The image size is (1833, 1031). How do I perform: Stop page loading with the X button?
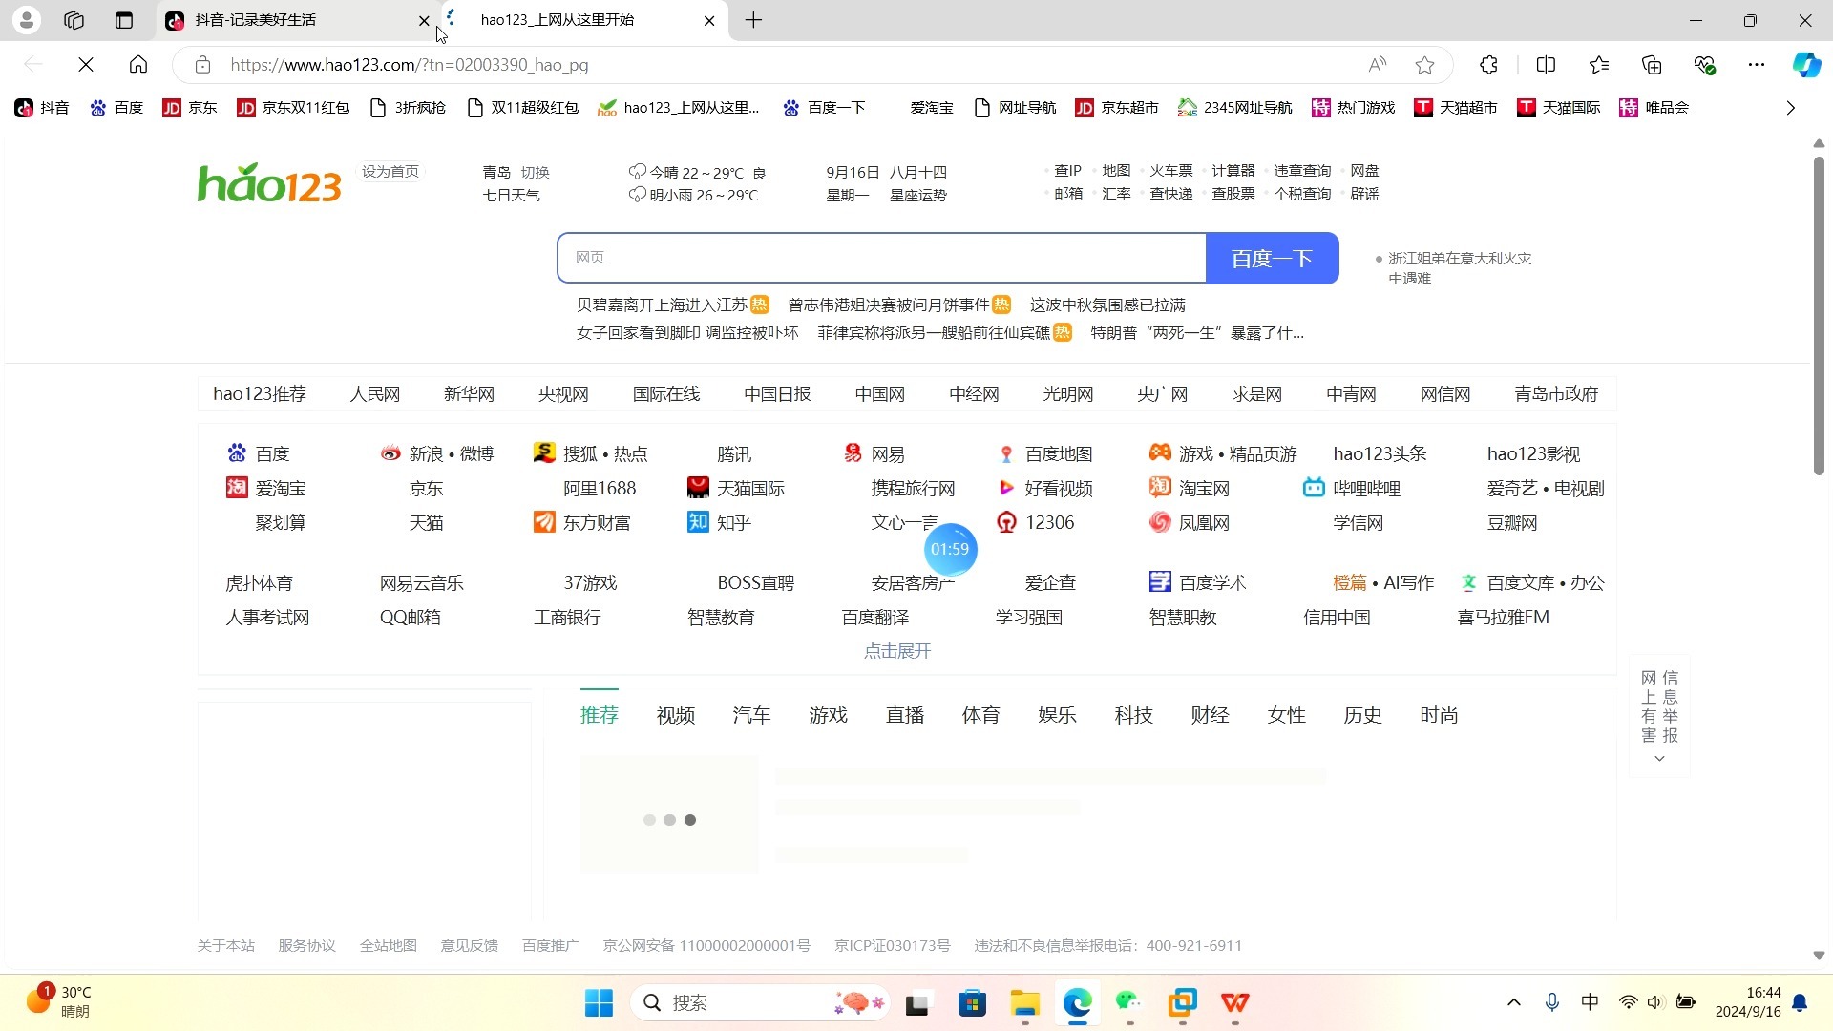pyautogui.click(x=86, y=65)
